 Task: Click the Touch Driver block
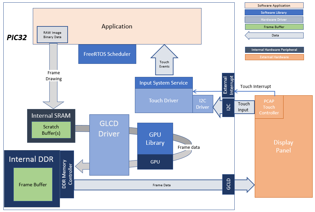click(164, 101)
